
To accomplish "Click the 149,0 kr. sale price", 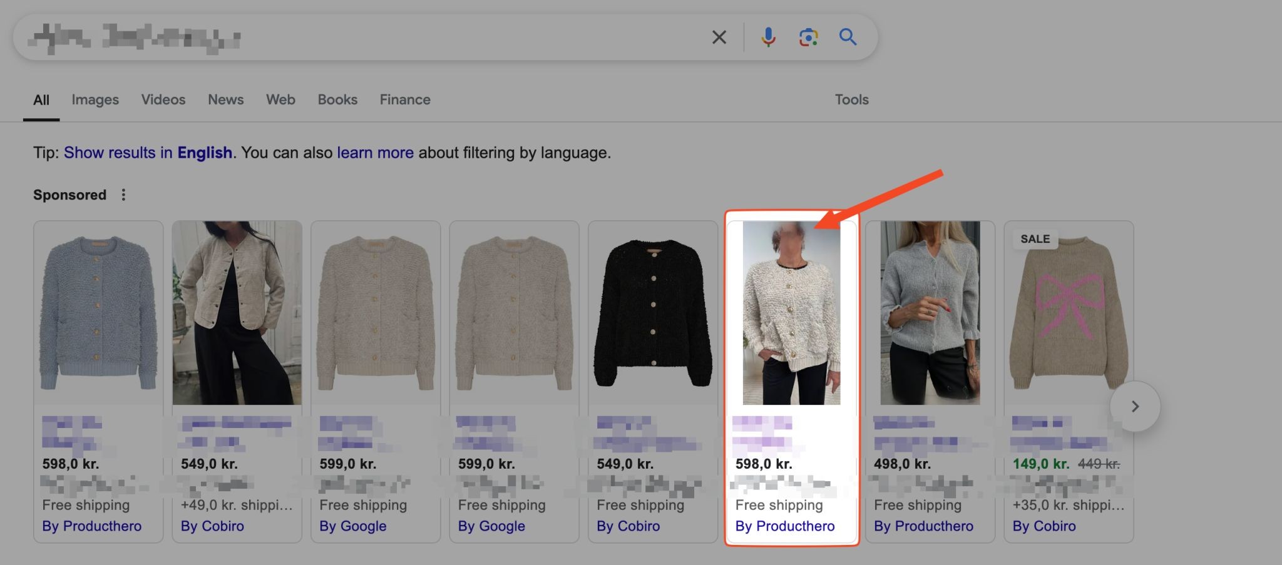I will coord(1041,464).
